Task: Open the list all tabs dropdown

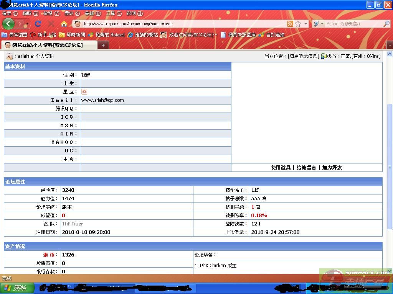Action: coord(390,45)
